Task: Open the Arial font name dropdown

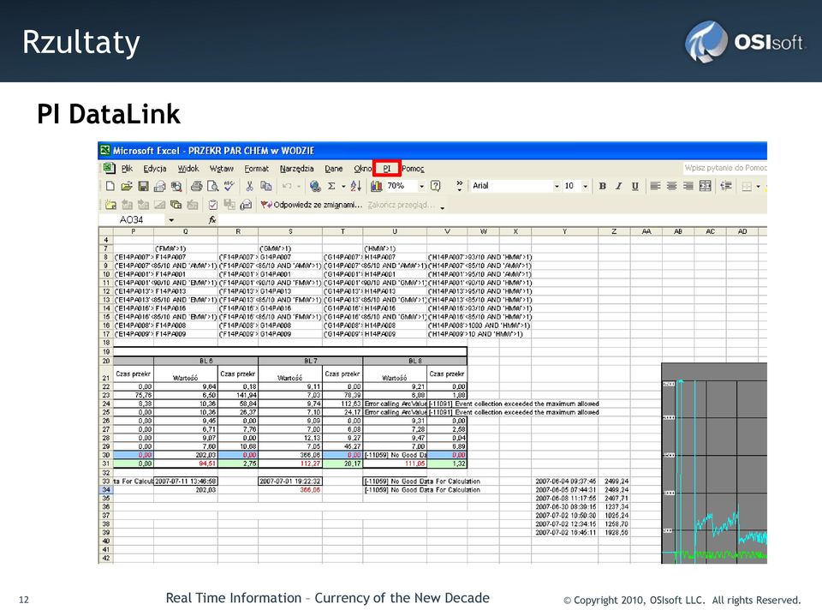Action: tap(557, 186)
